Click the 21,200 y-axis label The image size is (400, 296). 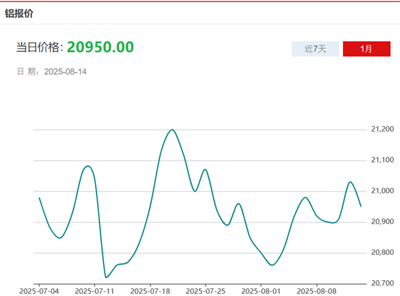(382, 129)
